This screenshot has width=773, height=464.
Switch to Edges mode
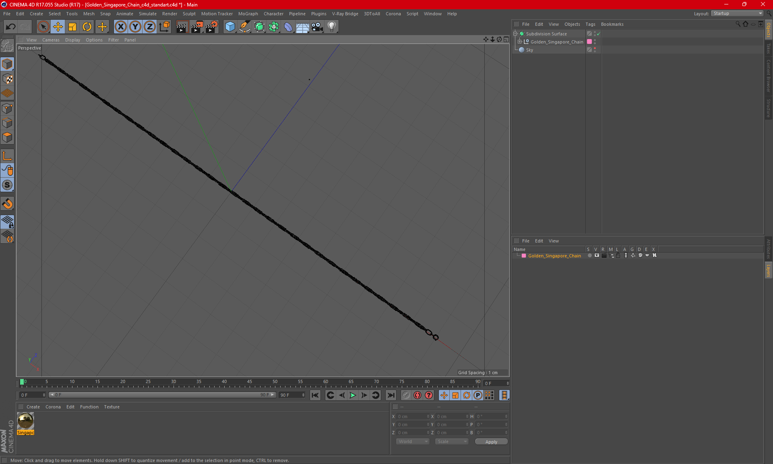pyautogui.click(x=7, y=123)
